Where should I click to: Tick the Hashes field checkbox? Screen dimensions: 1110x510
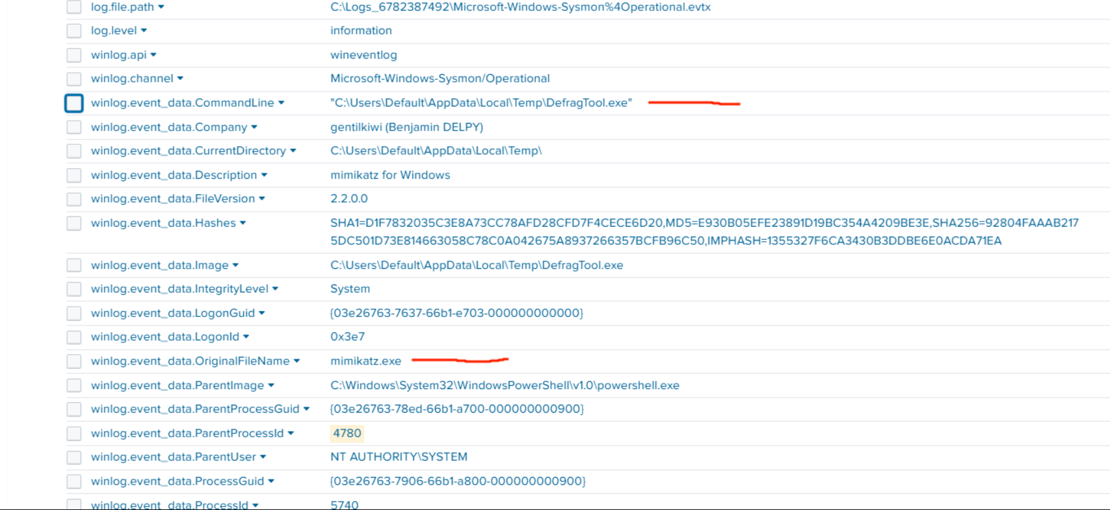point(74,223)
